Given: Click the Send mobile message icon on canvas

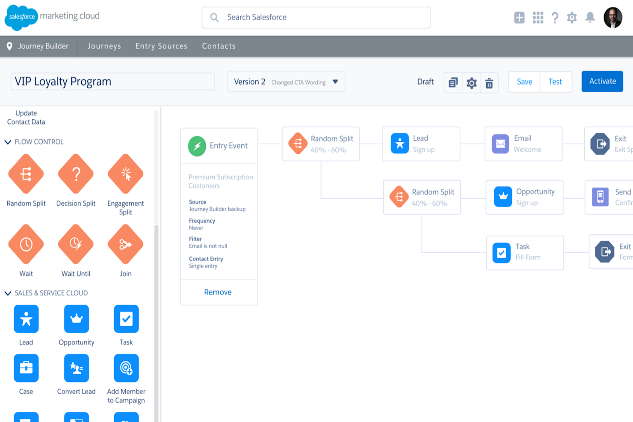Looking at the screenshot, I should click(600, 197).
